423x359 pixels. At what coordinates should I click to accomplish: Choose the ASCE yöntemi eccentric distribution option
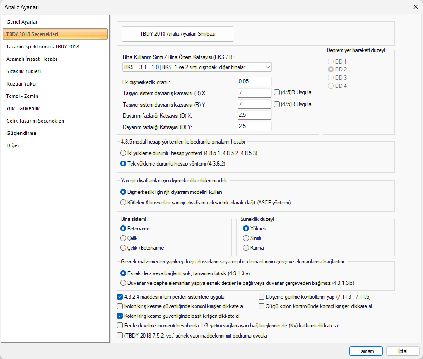click(123, 202)
